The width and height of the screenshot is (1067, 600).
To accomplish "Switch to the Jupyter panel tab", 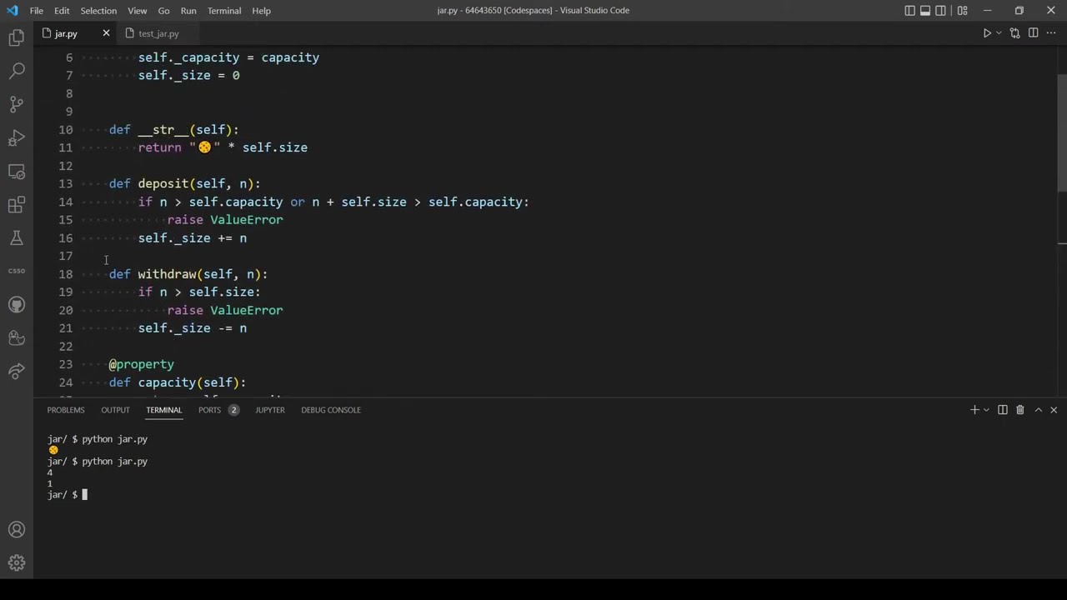I will point(270,410).
